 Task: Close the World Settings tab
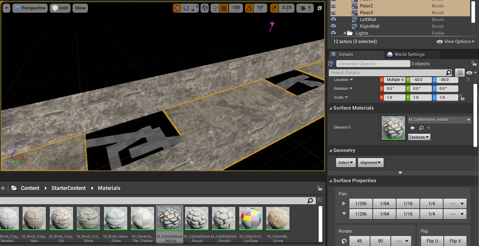tap(435, 55)
